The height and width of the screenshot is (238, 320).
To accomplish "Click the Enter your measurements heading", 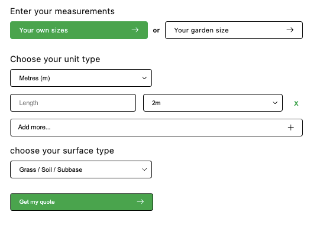I will [63, 11].
